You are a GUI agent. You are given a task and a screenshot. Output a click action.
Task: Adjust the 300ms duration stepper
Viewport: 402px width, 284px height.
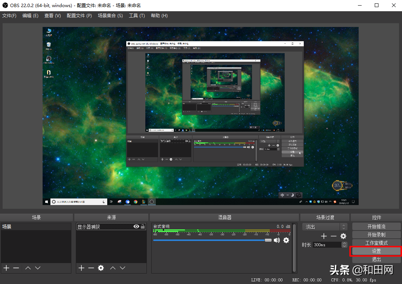[344, 245]
